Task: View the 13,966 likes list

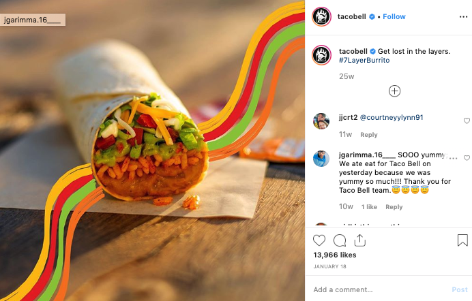Action: 335,255
